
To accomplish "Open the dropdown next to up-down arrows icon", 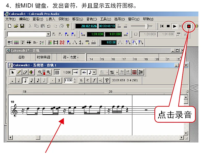I will [x=117, y=72].
